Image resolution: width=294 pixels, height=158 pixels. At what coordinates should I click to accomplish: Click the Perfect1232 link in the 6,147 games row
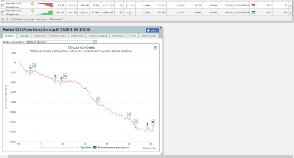(14, 3)
